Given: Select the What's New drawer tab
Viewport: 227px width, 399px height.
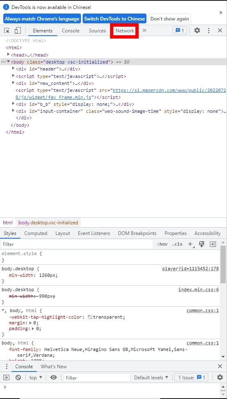Looking at the screenshot, I should [x=54, y=367].
